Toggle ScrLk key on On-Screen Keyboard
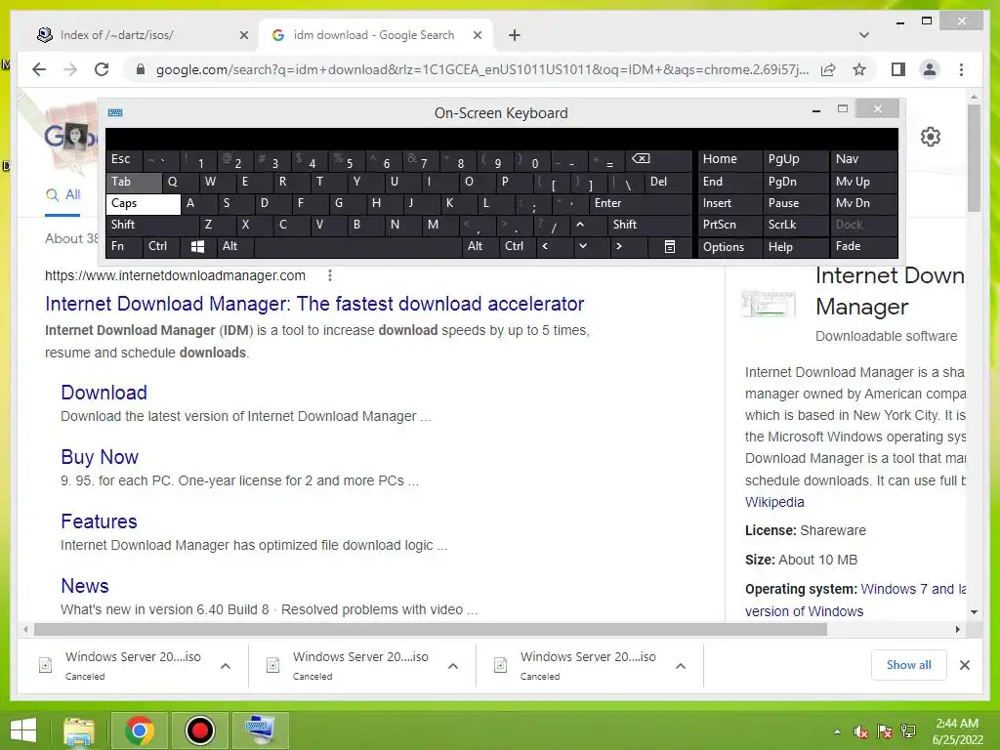1000x750 pixels. pos(795,225)
